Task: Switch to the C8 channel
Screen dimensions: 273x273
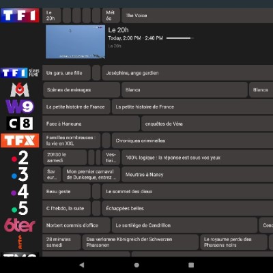Action: (20, 124)
